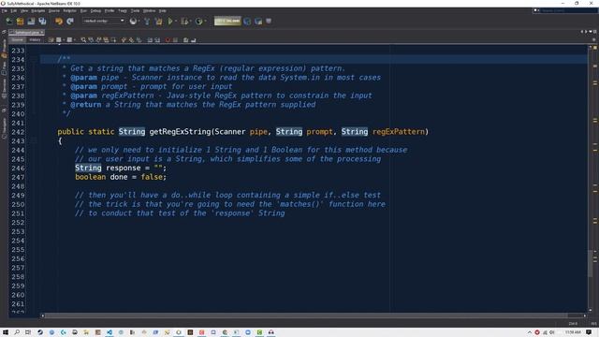
Task: Open the Tools menu
Action: [135, 10]
